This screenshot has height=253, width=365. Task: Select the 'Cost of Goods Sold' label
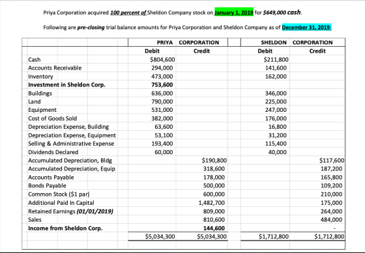point(52,118)
